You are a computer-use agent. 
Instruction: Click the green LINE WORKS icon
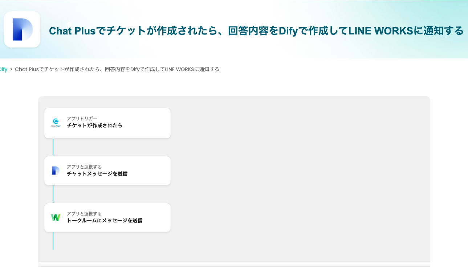coord(56,218)
